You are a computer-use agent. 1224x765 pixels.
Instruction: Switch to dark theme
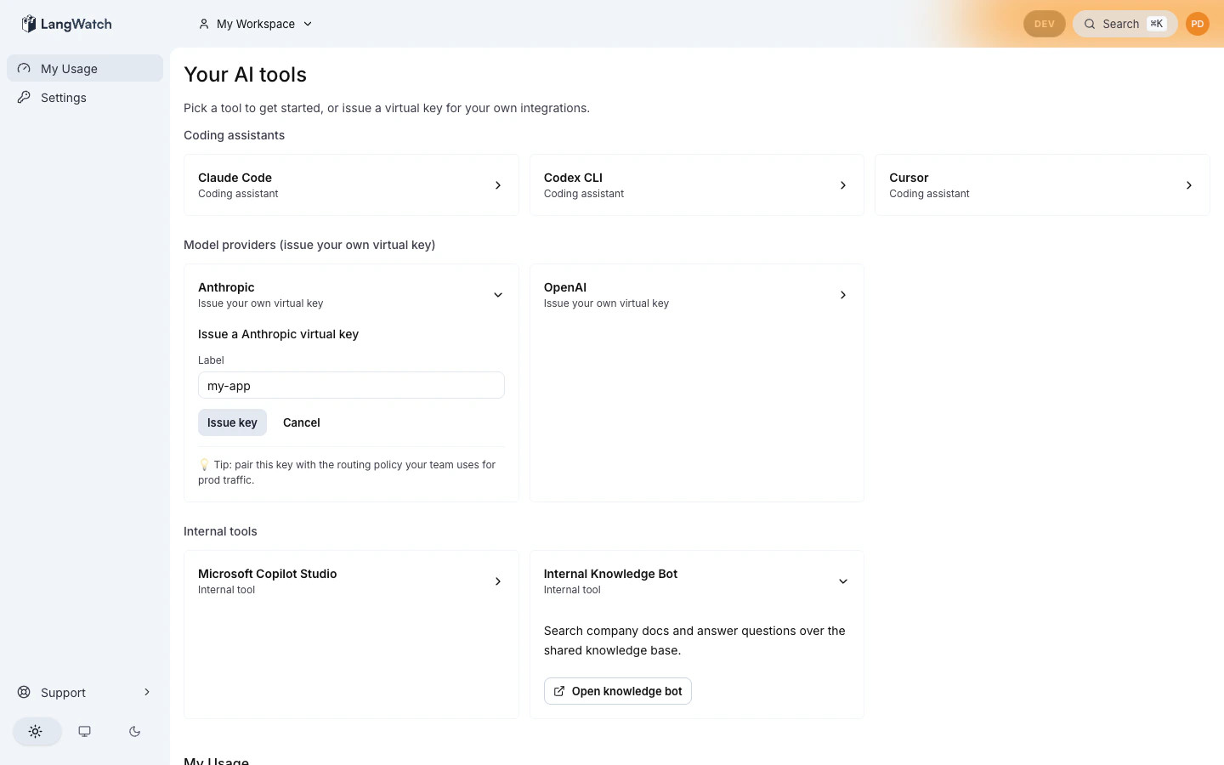click(134, 731)
